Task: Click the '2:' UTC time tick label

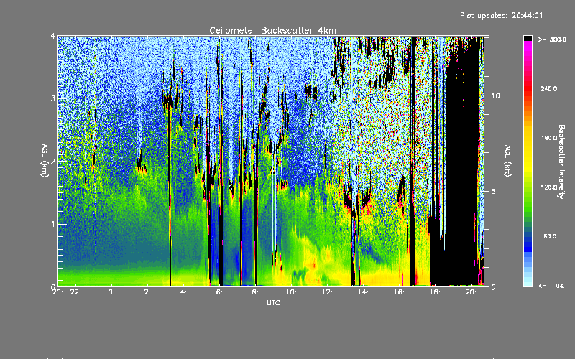Action: tap(147, 292)
